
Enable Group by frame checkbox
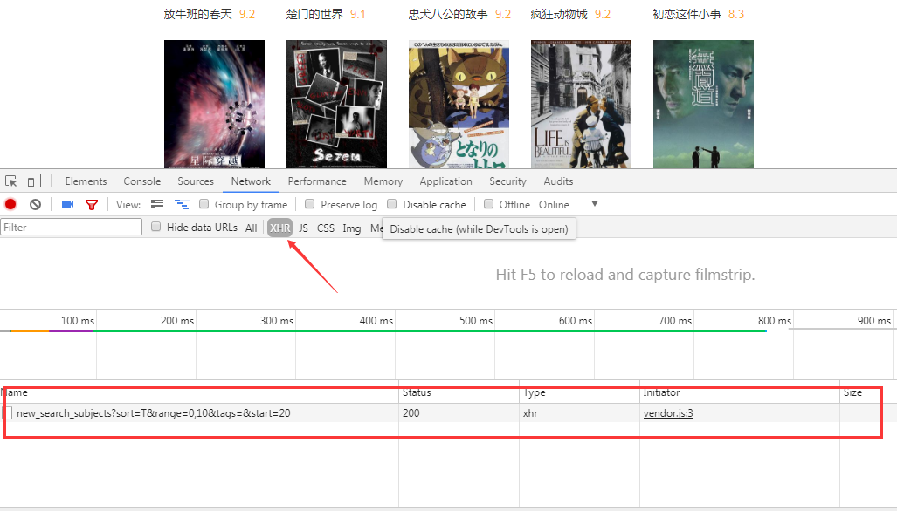point(204,204)
